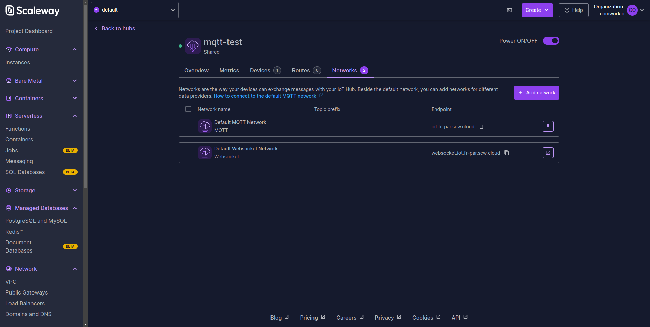Open the default project dropdown
Screen dimensions: 650x327
point(135,10)
